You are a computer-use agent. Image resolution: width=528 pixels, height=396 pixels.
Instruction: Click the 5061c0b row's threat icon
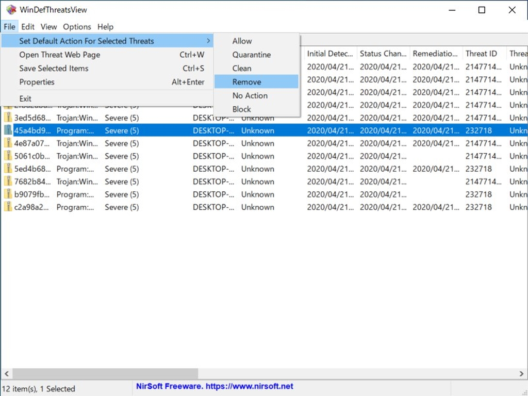pyautogui.click(x=7, y=156)
